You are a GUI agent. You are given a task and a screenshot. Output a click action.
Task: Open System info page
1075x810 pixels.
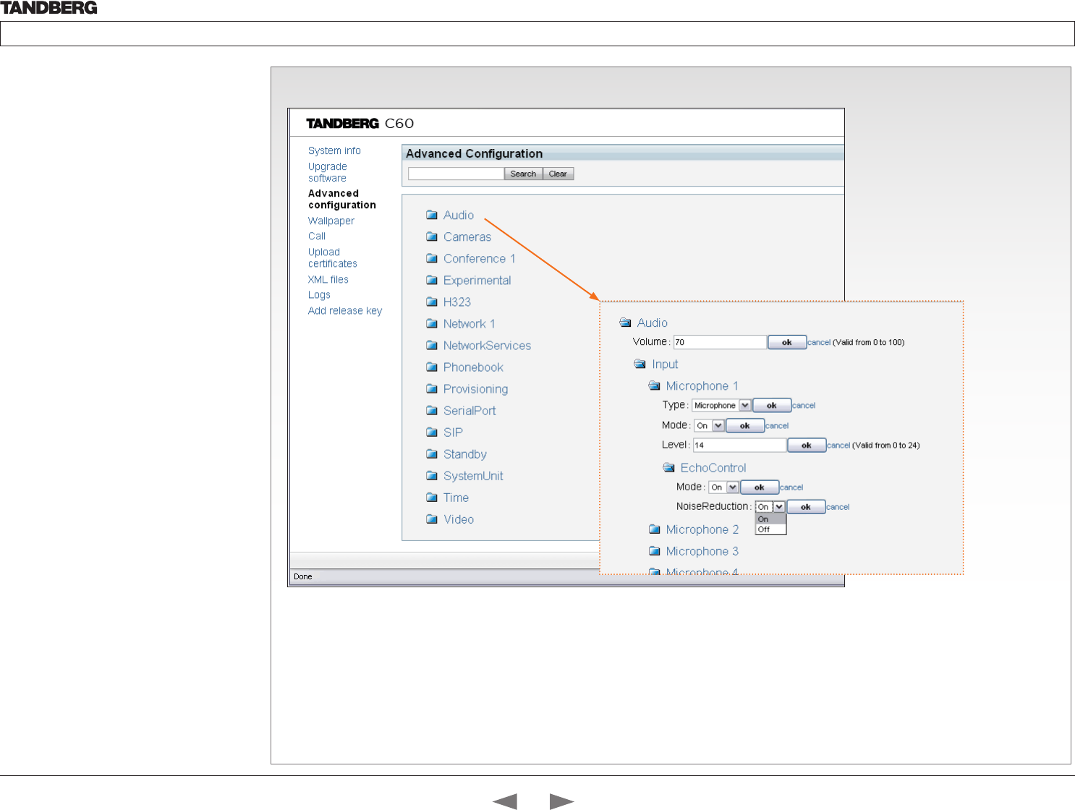(334, 150)
